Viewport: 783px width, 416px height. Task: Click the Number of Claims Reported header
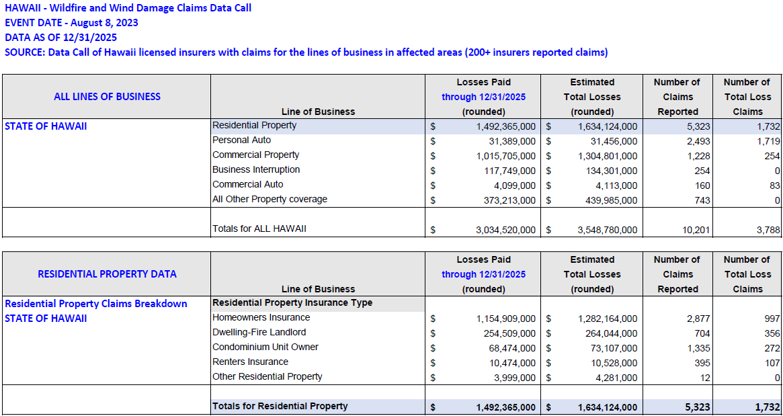(x=677, y=96)
